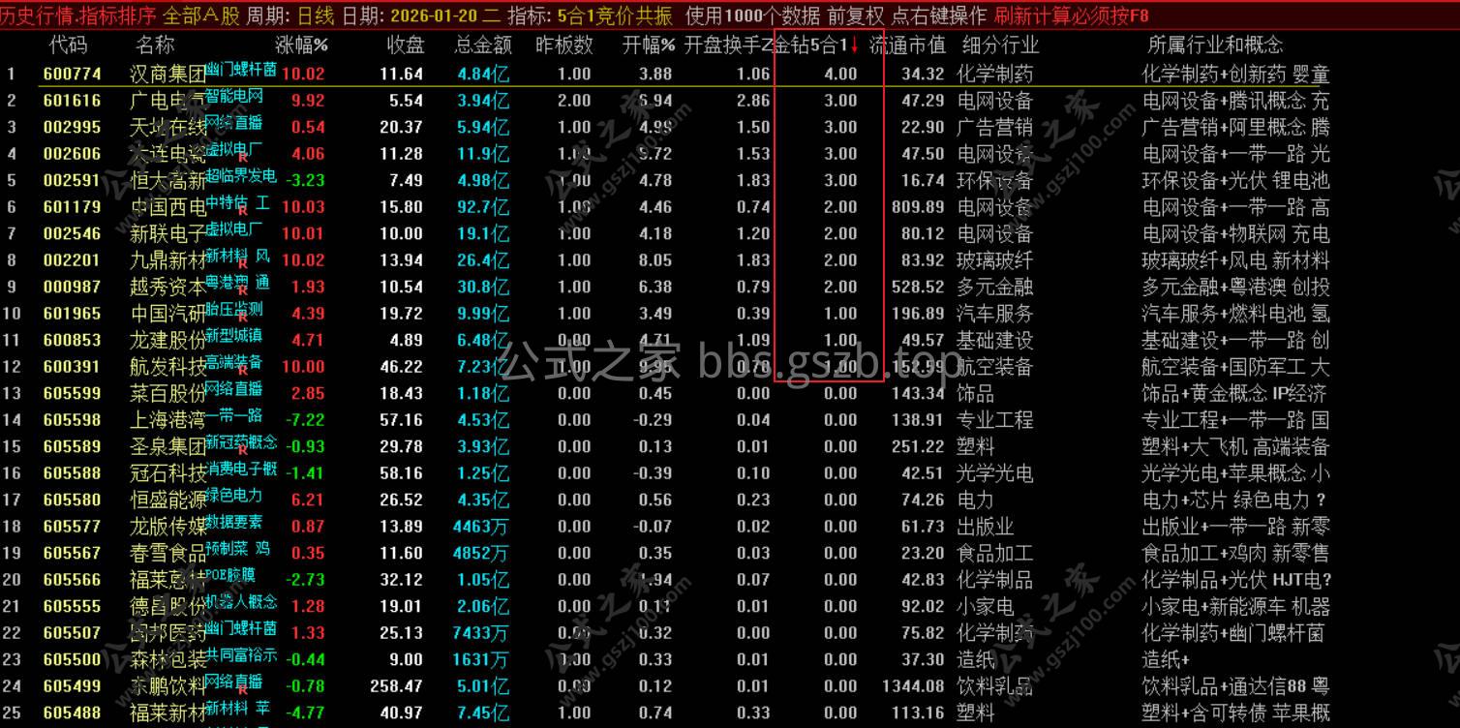Click the closing price 258.47
The image size is (1460, 728).
[397, 686]
